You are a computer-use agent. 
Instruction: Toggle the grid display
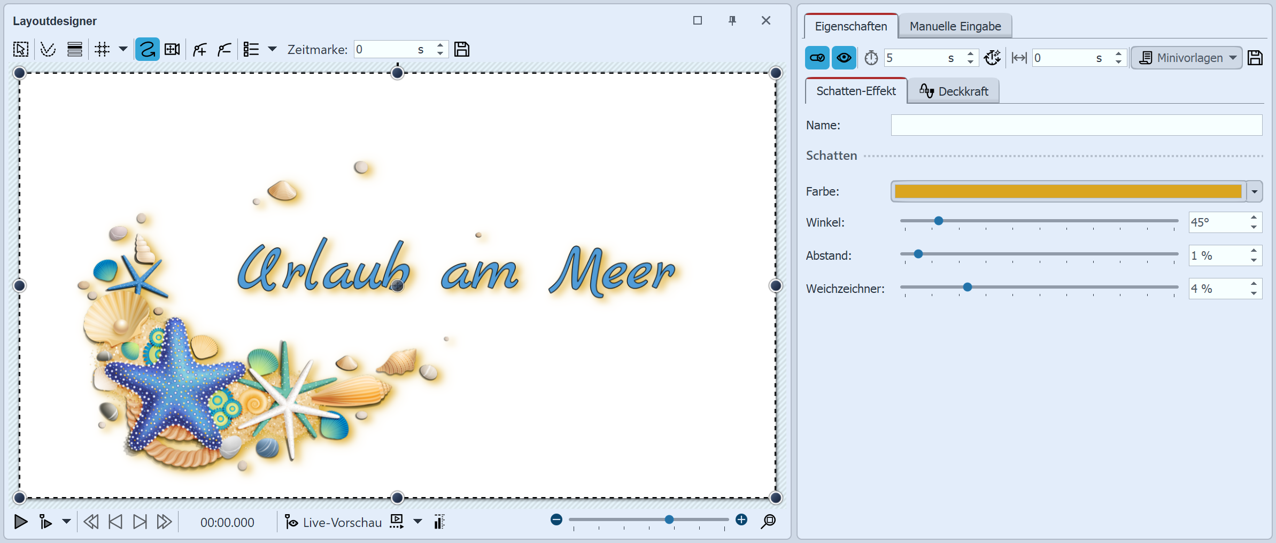pos(102,49)
